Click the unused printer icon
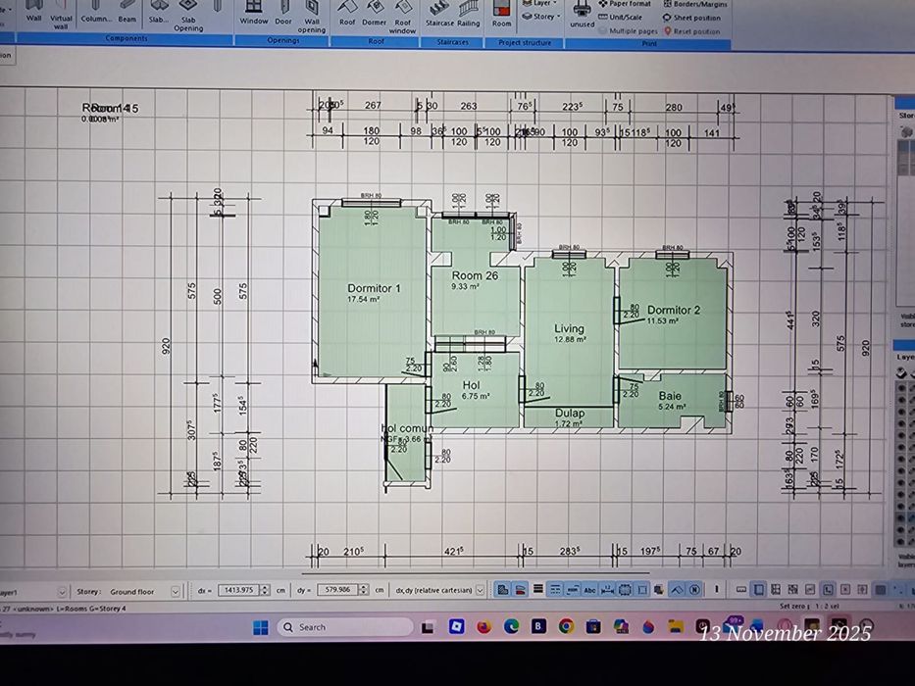The height and width of the screenshot is (686, 915). point(582,15)
